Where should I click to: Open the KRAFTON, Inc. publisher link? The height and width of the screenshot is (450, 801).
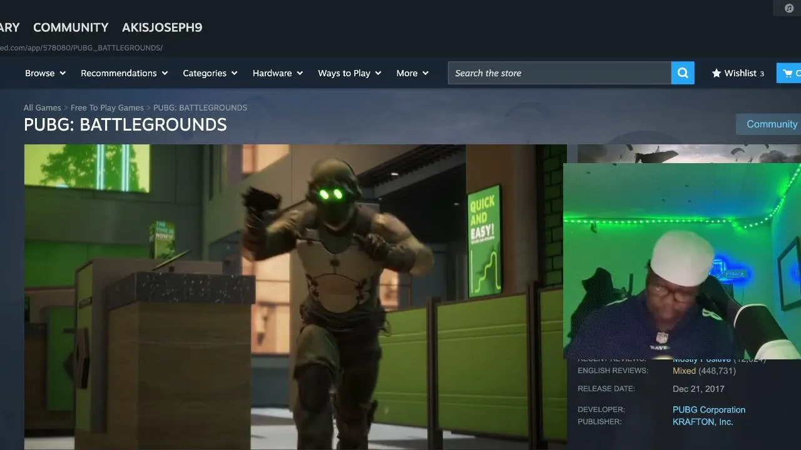pos(703,422)
